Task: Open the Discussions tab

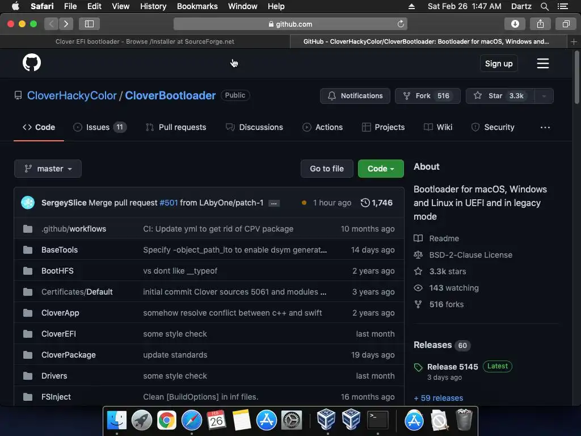Action: (x=254, y=128)
